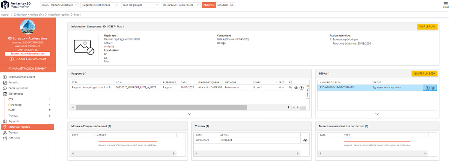
Task: View the Encapsulé travaux entry details
Action: tap(305, 140)
